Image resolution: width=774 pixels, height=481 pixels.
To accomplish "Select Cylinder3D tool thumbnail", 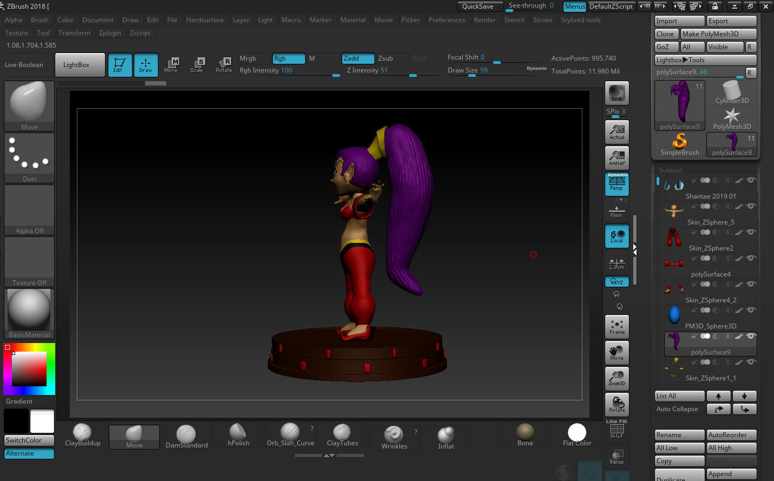I will [x=732, y=93].
